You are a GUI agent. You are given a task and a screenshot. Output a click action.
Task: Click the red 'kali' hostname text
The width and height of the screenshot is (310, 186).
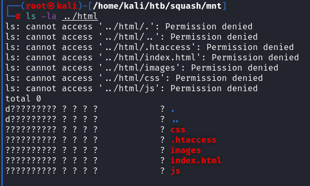tap(67, 6)
